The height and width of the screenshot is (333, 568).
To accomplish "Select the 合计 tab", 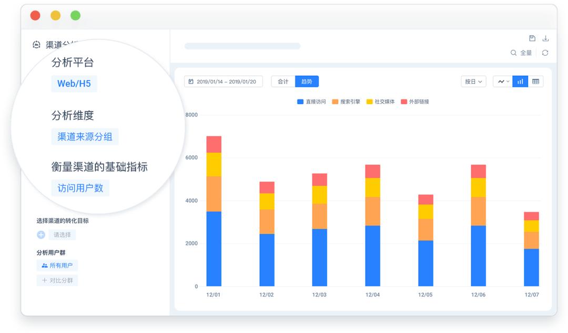I will tap(283, 82).
